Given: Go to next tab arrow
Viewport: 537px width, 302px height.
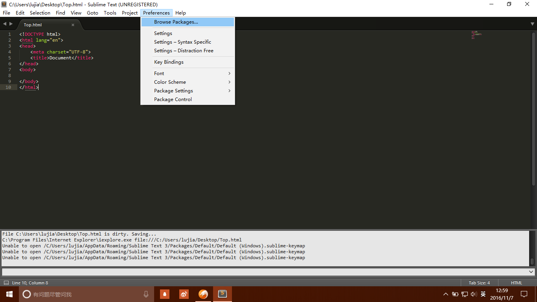Looking at the screenshot, I should 11,24.
